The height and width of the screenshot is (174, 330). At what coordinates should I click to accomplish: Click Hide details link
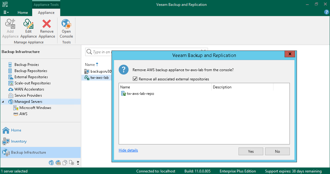pyautogui.click(x=128, y=150)
